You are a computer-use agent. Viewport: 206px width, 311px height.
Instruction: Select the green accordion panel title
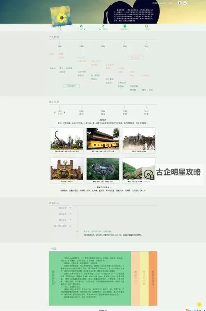53,278
